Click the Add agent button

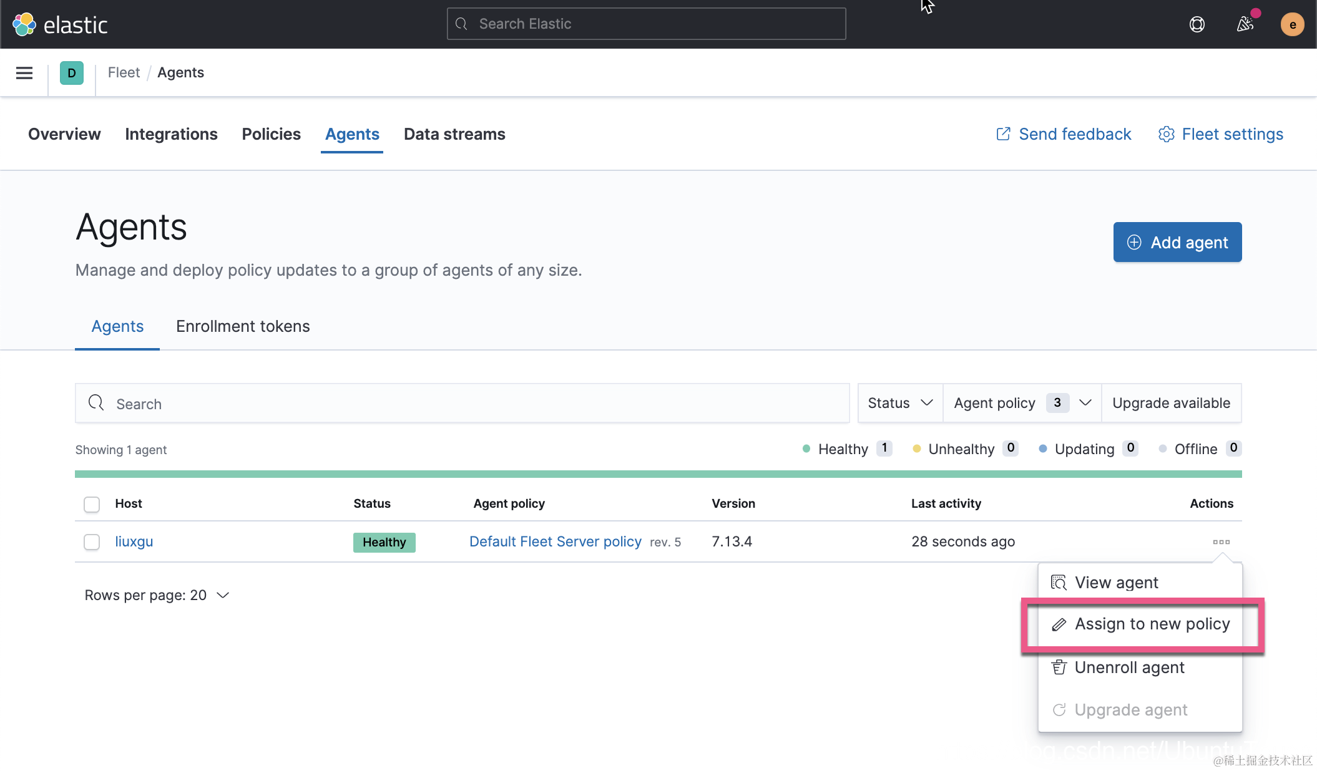click(1177, 242)
